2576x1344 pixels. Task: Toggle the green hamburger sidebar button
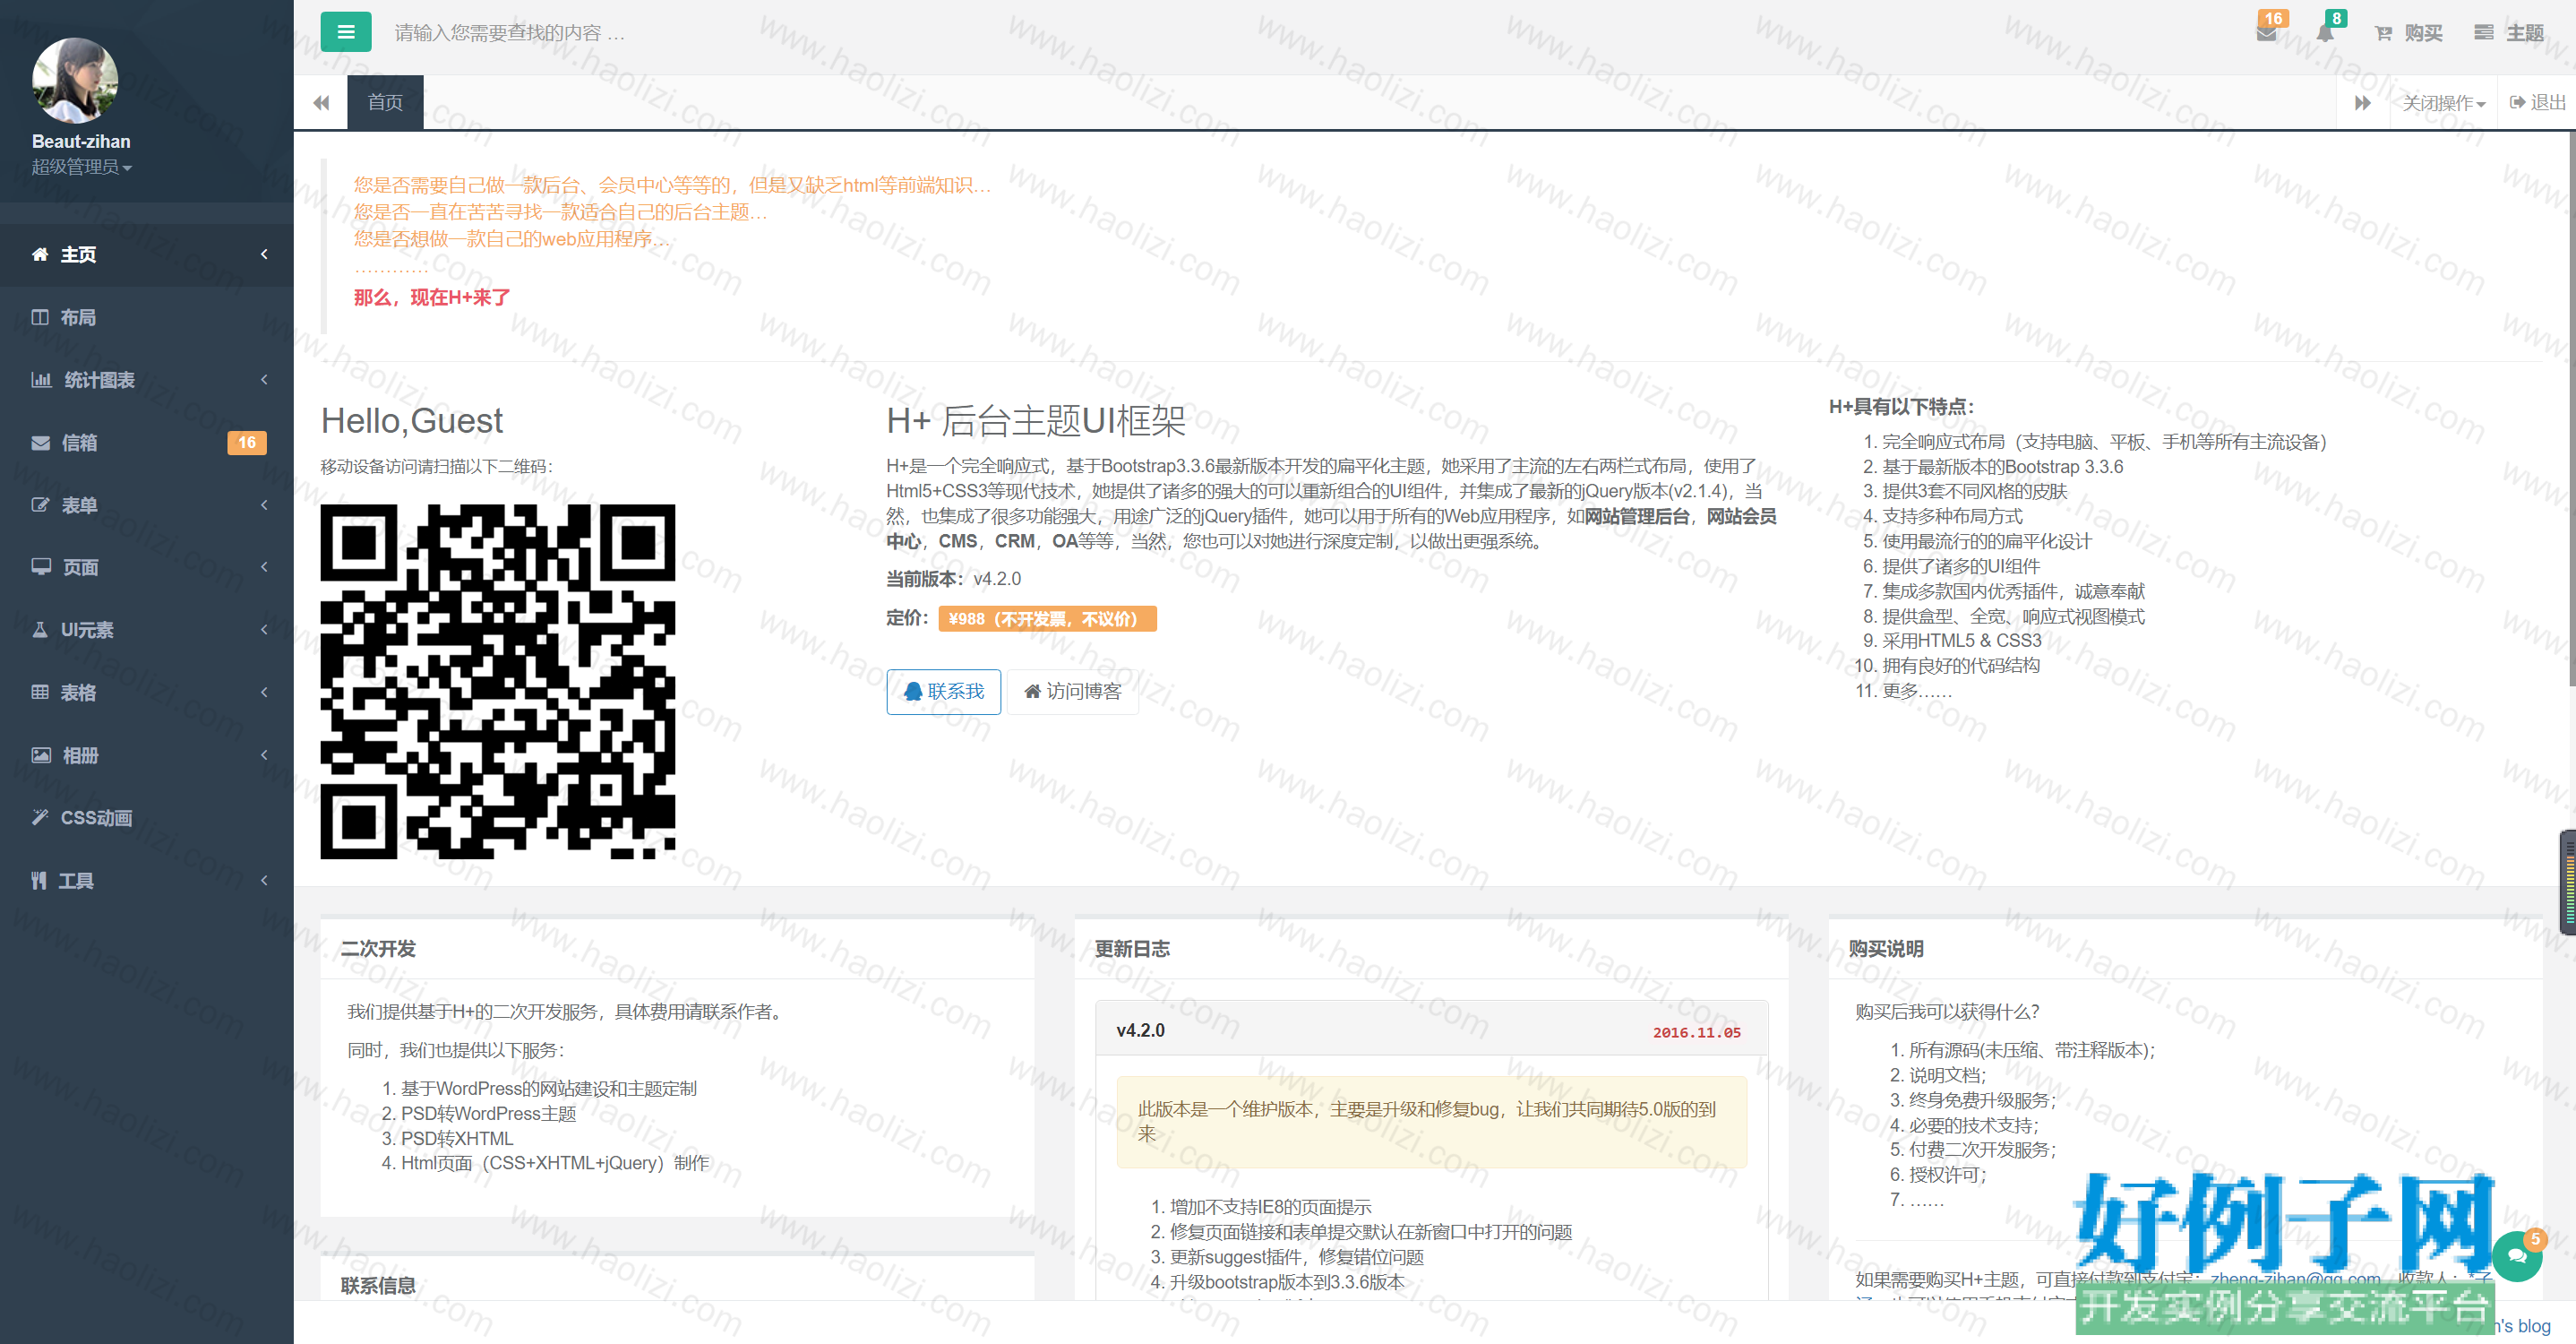click(345, 32)
